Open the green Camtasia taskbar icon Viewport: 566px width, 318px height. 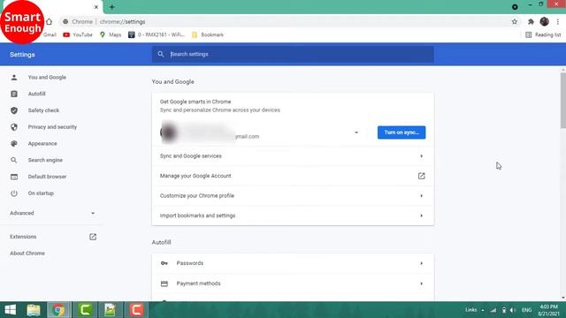tap(85, 310)
